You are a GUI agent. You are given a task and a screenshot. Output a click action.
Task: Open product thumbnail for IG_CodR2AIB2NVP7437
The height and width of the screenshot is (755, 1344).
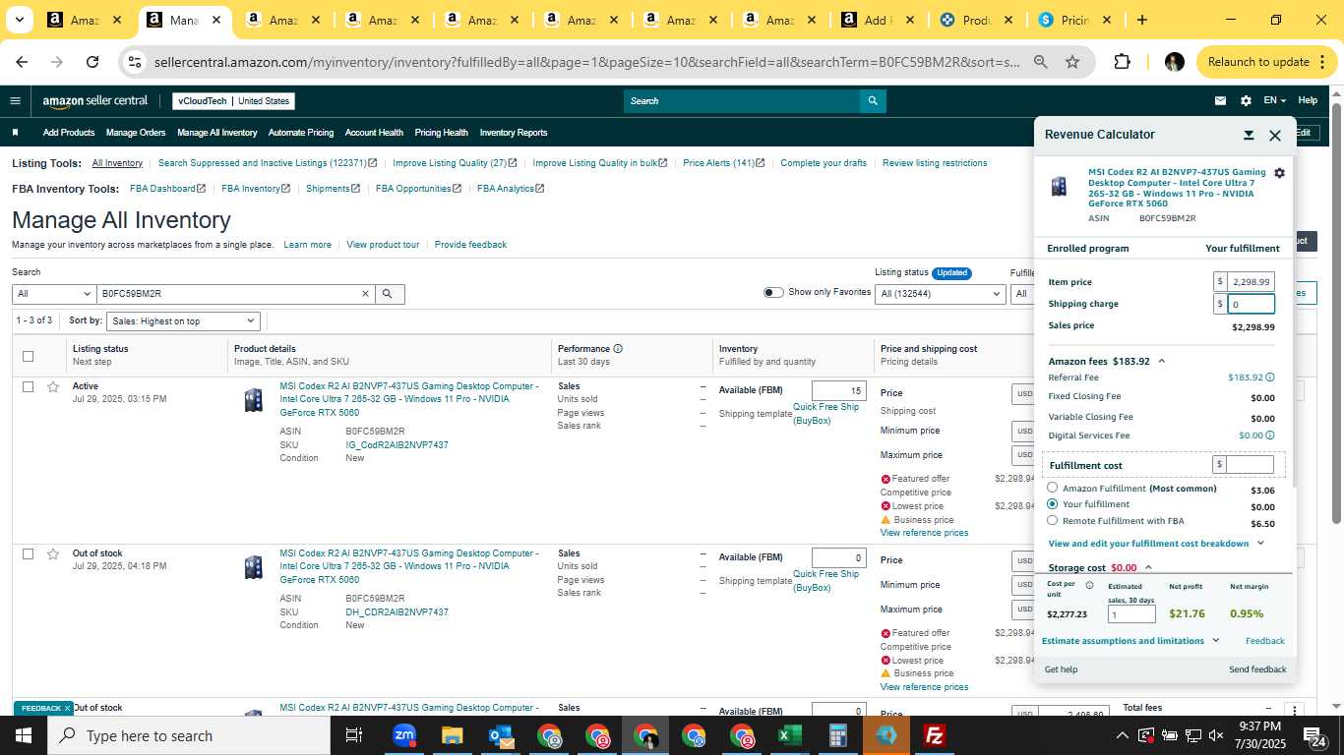[254, 400]
